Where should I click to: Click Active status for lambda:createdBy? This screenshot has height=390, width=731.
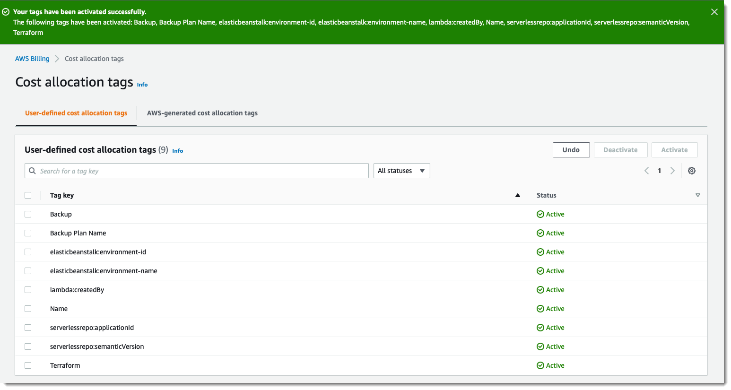550,290
